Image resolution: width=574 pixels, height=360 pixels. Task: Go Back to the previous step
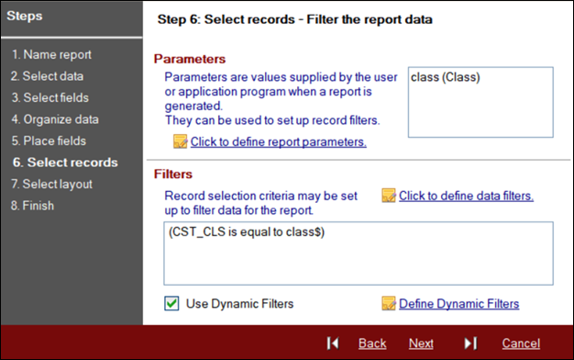coord(372,343)
